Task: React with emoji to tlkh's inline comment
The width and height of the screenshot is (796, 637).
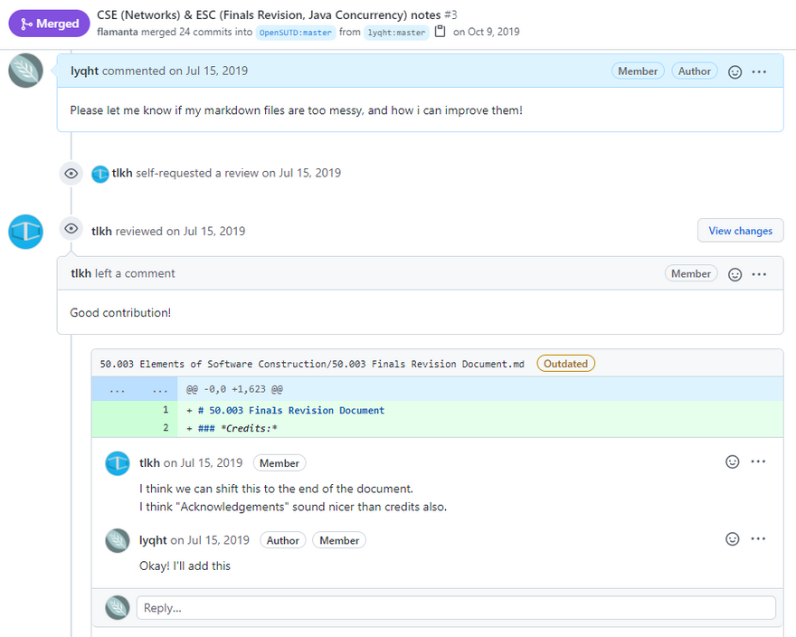Action: pos(732,462)
